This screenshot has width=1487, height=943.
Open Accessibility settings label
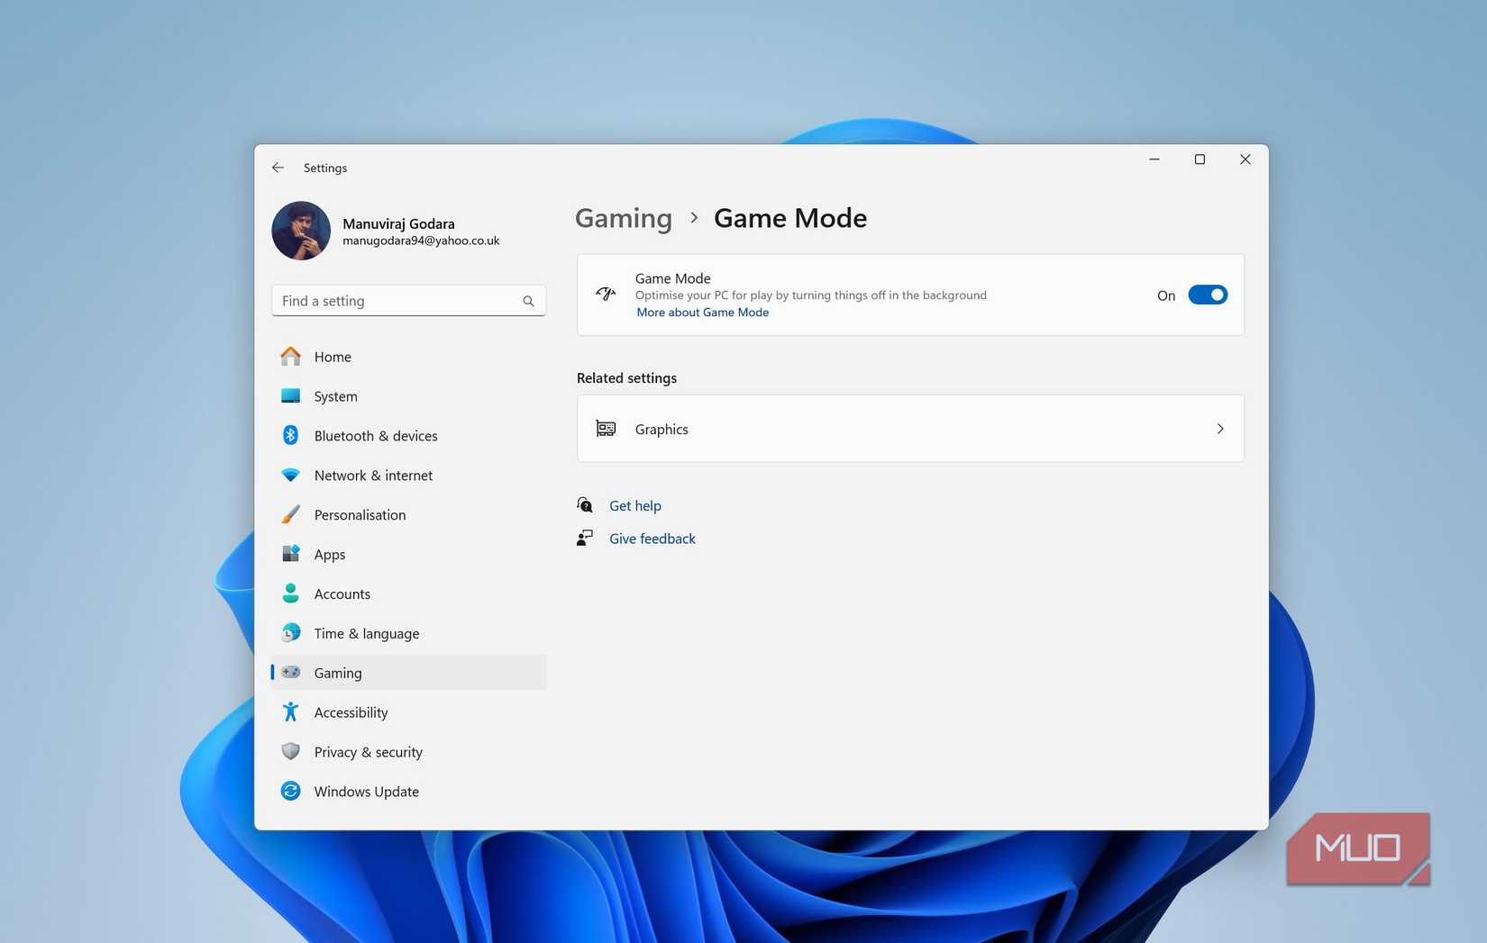pyautogui.click(x=351, y=712)
